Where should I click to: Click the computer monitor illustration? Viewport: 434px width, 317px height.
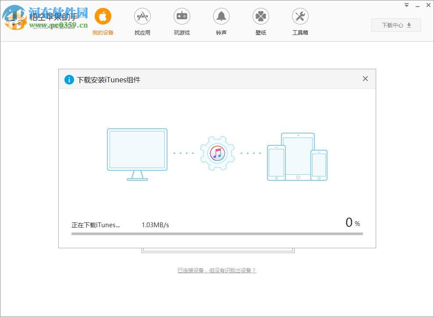click(x=137, y=155)
